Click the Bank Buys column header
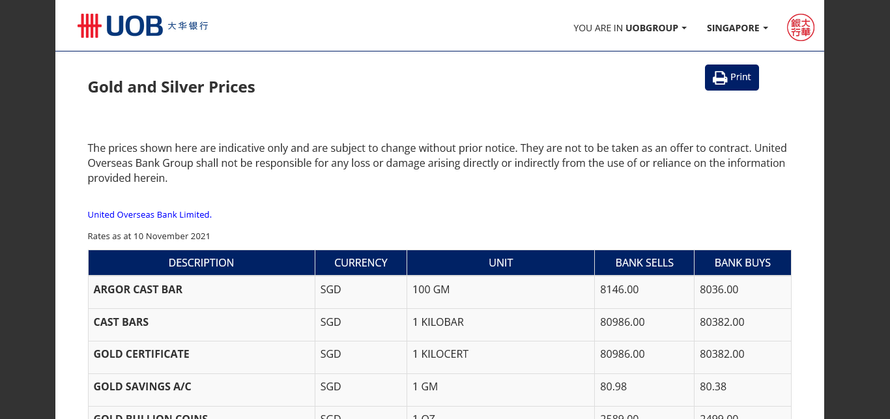890x419 pixels. pyautogui.click(x=742, y=263)
